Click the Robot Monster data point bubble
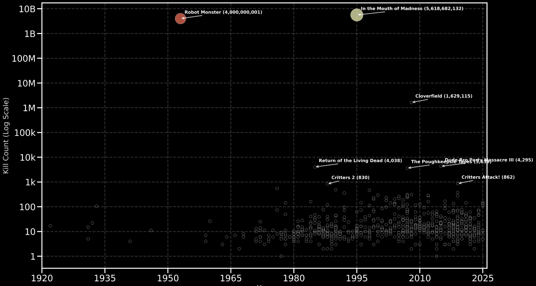Image resolution: width=536 pixels, height=286 pixels. click(180, 18)
